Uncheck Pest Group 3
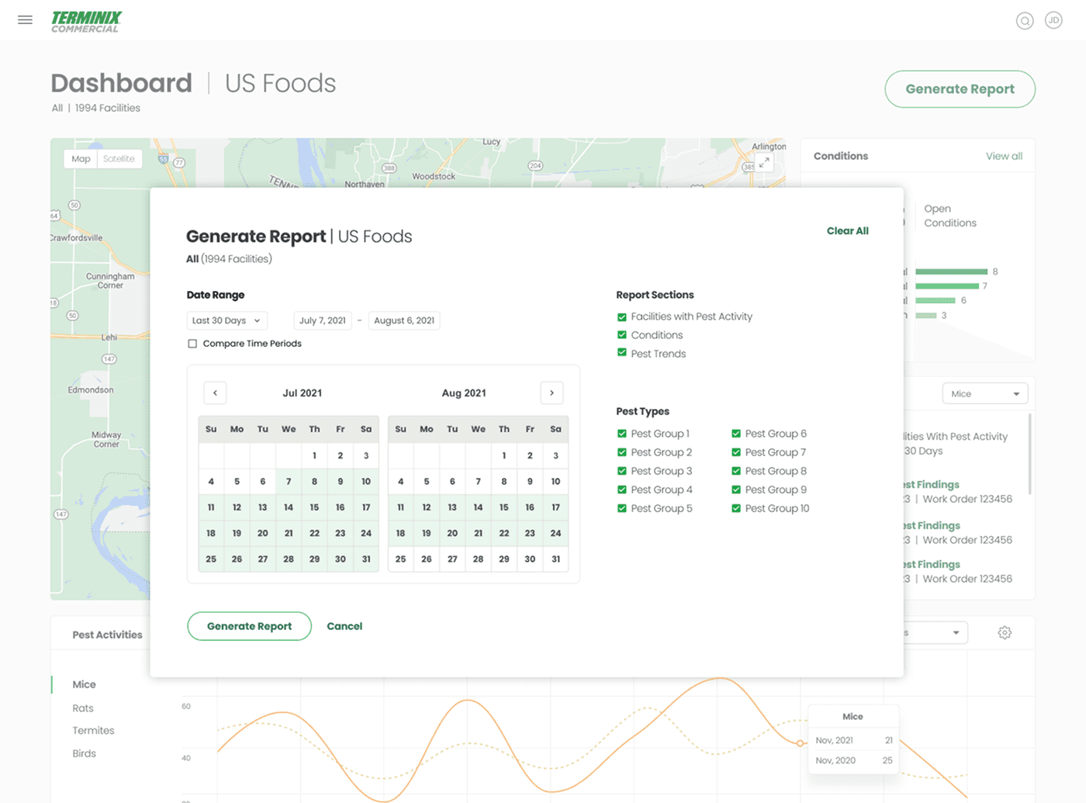 coord(622,471)
